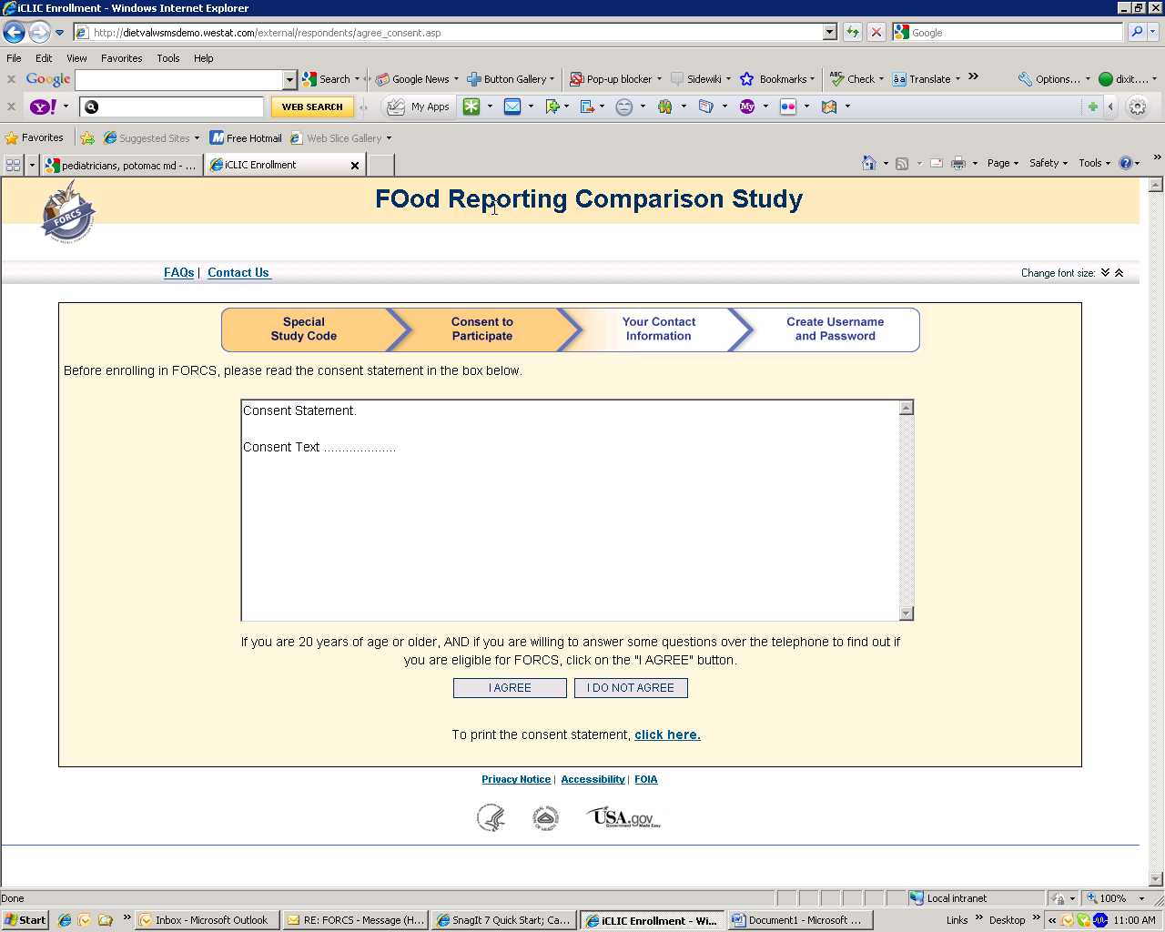
Task: Click the Quick Tabs grid icon
Action: click(13, 165)
